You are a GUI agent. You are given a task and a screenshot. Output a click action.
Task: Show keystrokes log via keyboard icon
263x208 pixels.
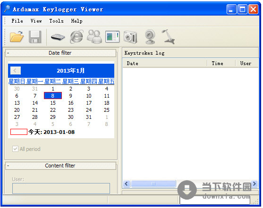pos(58,37)
